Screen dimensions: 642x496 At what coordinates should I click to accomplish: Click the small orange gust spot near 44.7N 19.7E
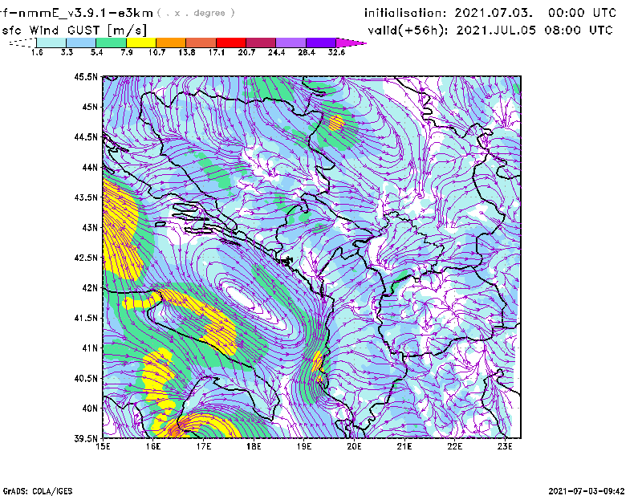(336, 123)
